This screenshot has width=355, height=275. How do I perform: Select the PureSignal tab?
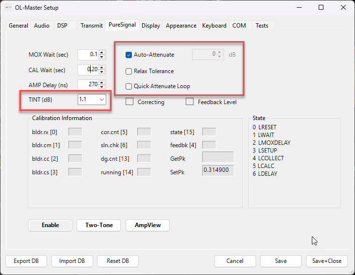pyautogui.click(x=122, y=25)
